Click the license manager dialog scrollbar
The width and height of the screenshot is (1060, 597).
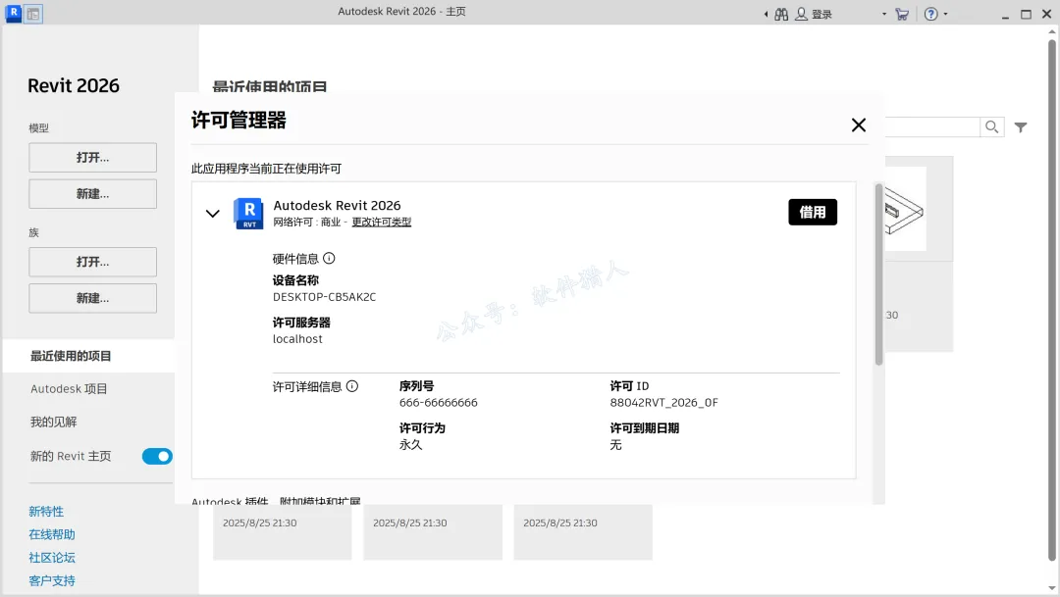(x=878, y=274)
